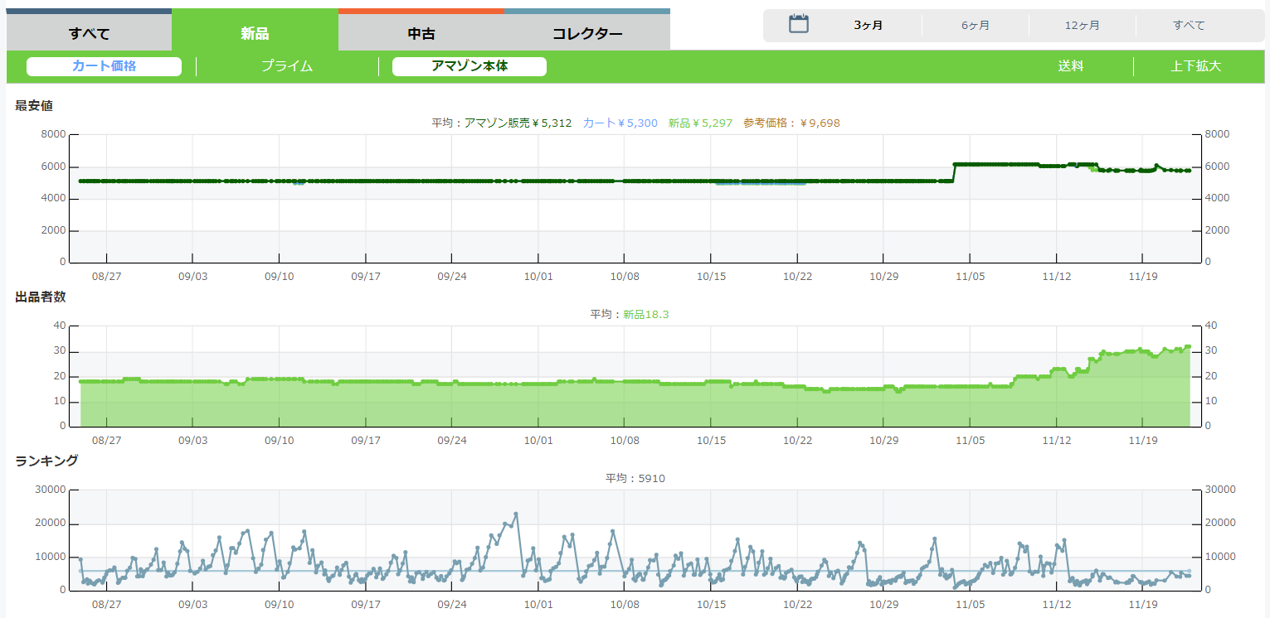Toggle the アマゾン本体 filter
1270x618 pixels.
[x=469, y=66]
